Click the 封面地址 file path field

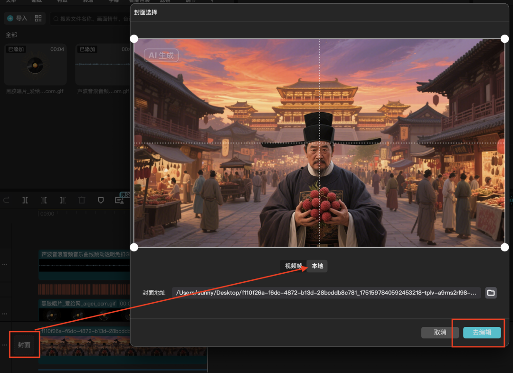click(x=326, y=293)
